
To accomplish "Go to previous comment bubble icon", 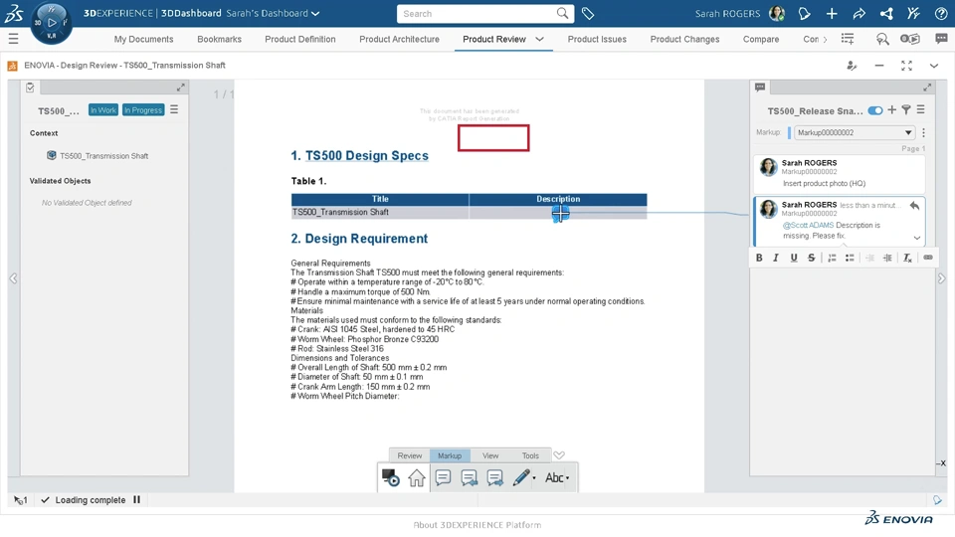I will coord(469,478).
